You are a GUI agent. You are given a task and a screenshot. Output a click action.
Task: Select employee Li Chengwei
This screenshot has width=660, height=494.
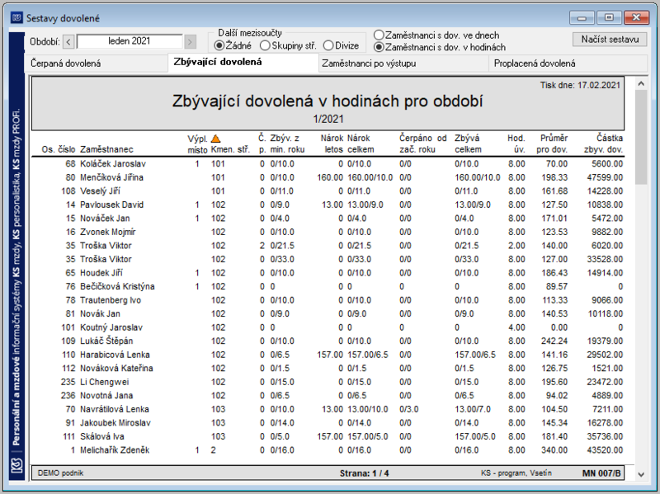coord(105,382)
